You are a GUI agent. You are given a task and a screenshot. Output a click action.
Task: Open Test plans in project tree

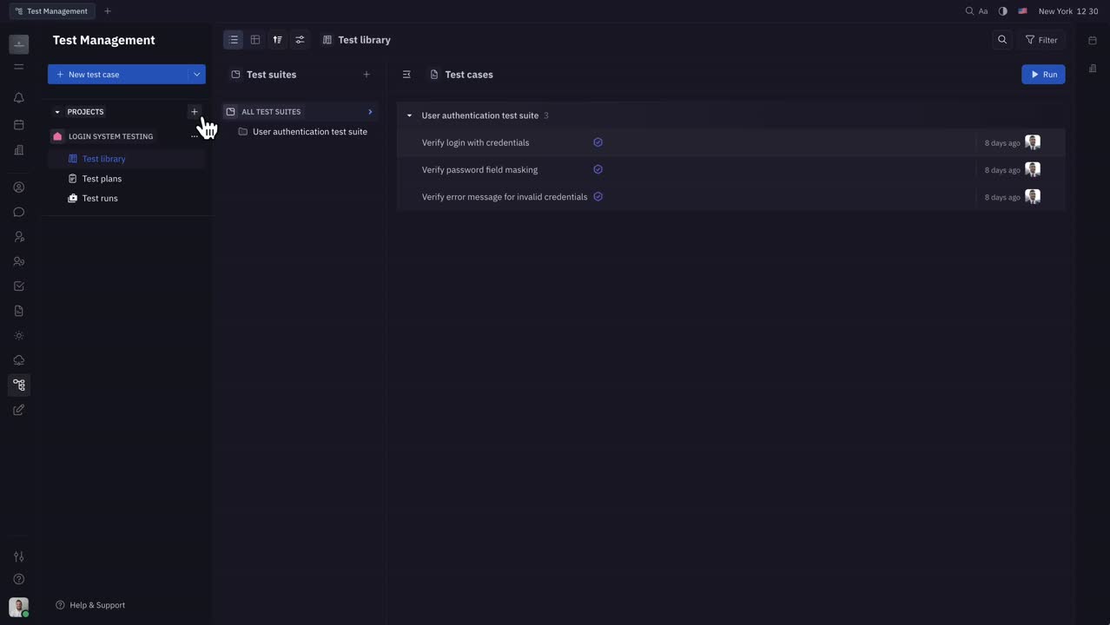point(102,179)
